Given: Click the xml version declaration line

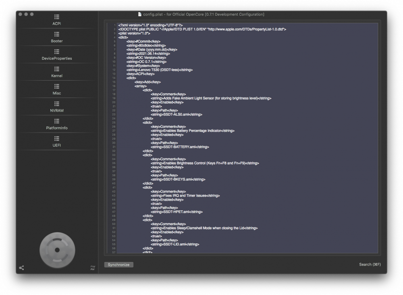Looking at the screenshot, I should [x=150, y=25].
